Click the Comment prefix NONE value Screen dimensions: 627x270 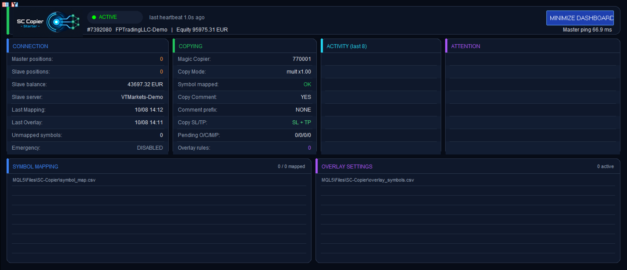303,110
